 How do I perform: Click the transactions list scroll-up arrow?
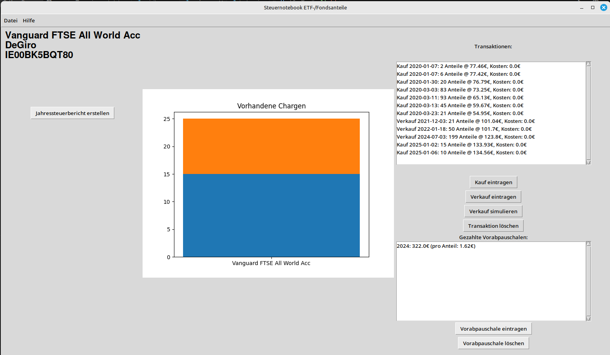588,64
